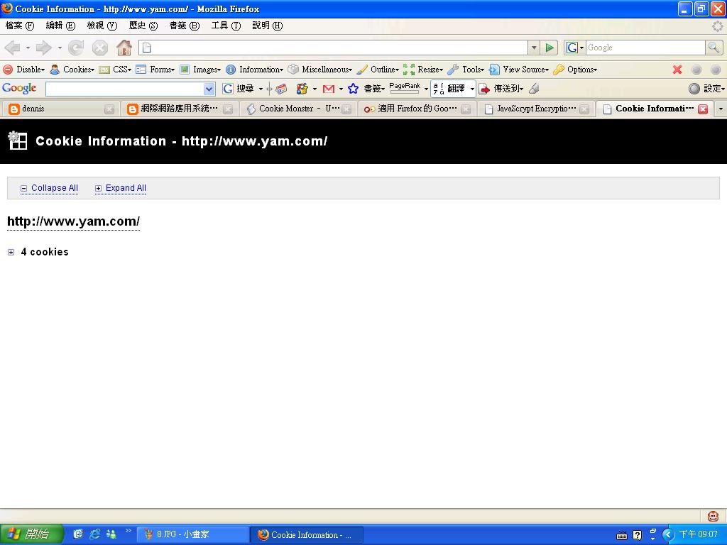Screen dimensions: 727x545
Task: Open the Back button history dropdown
Action: 28,48
